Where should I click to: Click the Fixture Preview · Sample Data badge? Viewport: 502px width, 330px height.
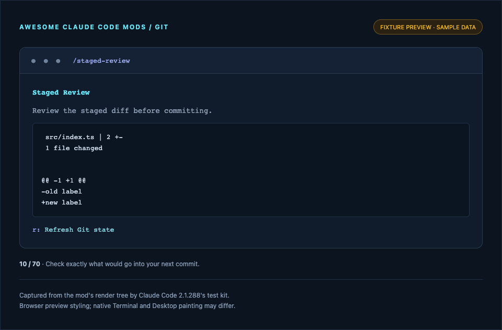click(428, 27)
